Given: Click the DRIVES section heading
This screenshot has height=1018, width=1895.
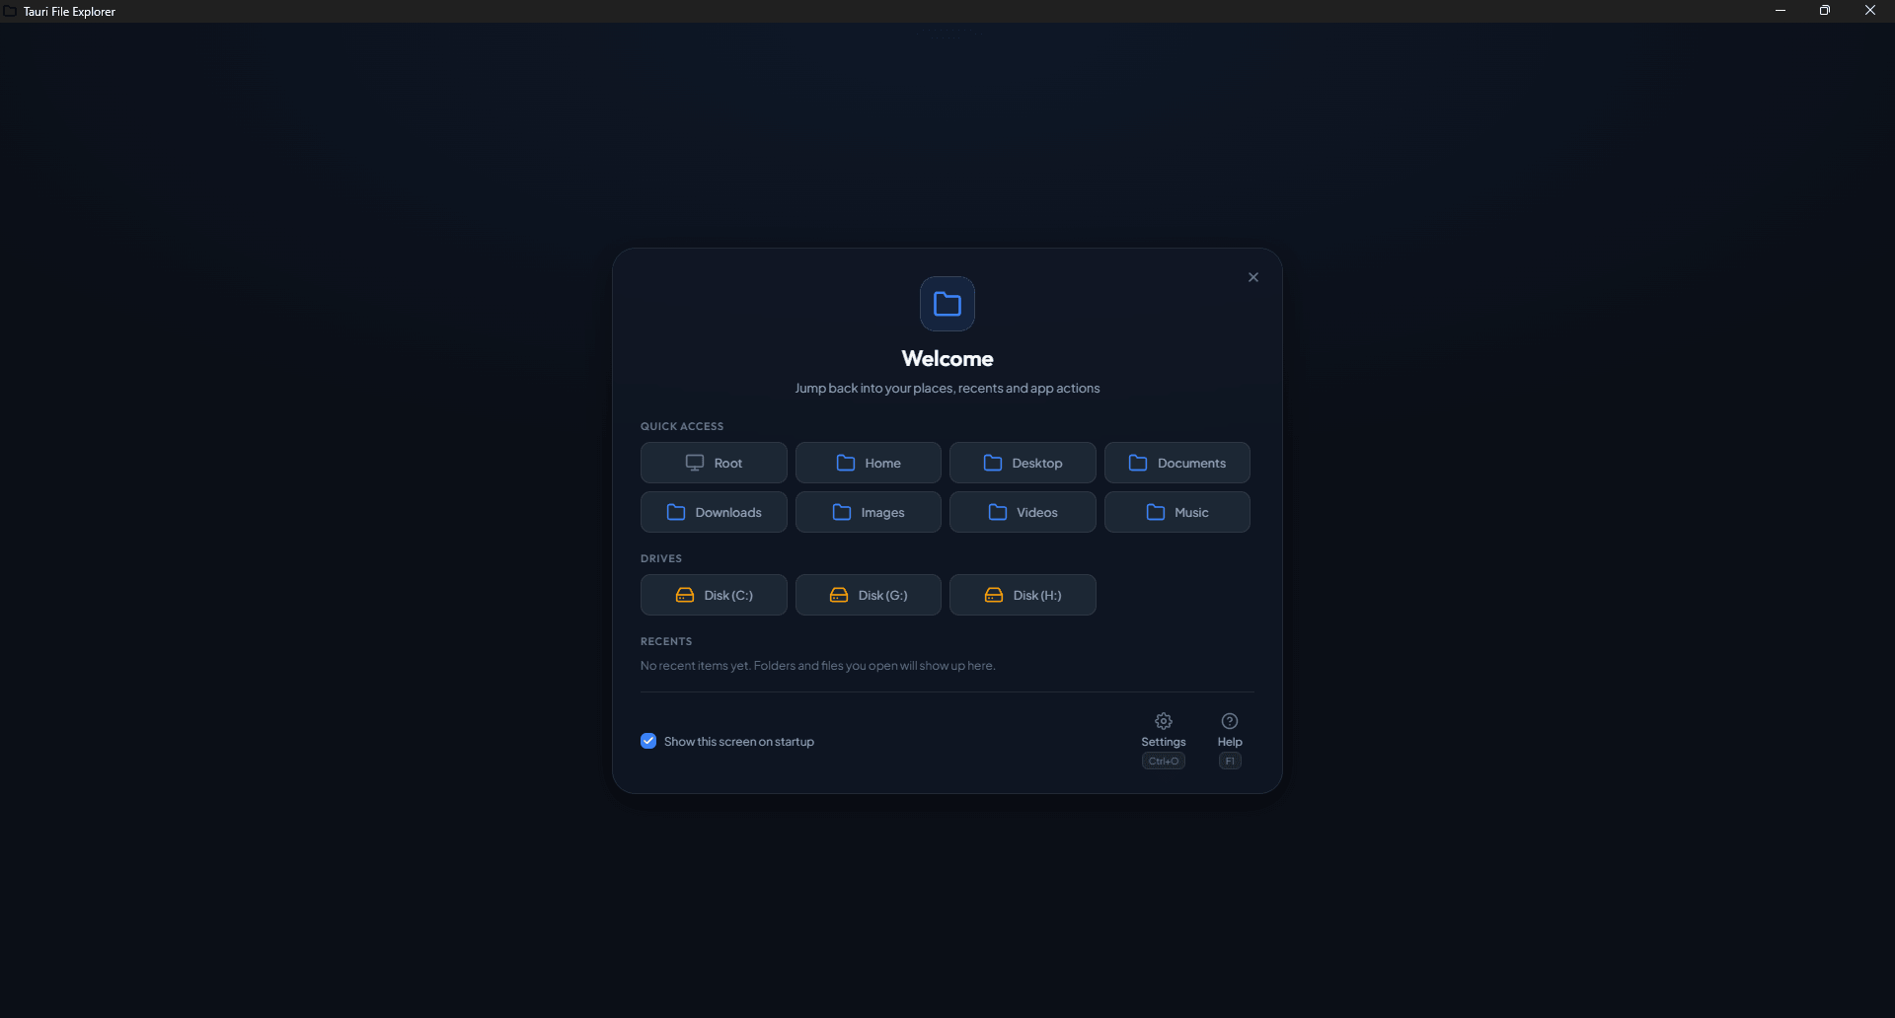Looking at the screenshot, I should click(661, 558).
